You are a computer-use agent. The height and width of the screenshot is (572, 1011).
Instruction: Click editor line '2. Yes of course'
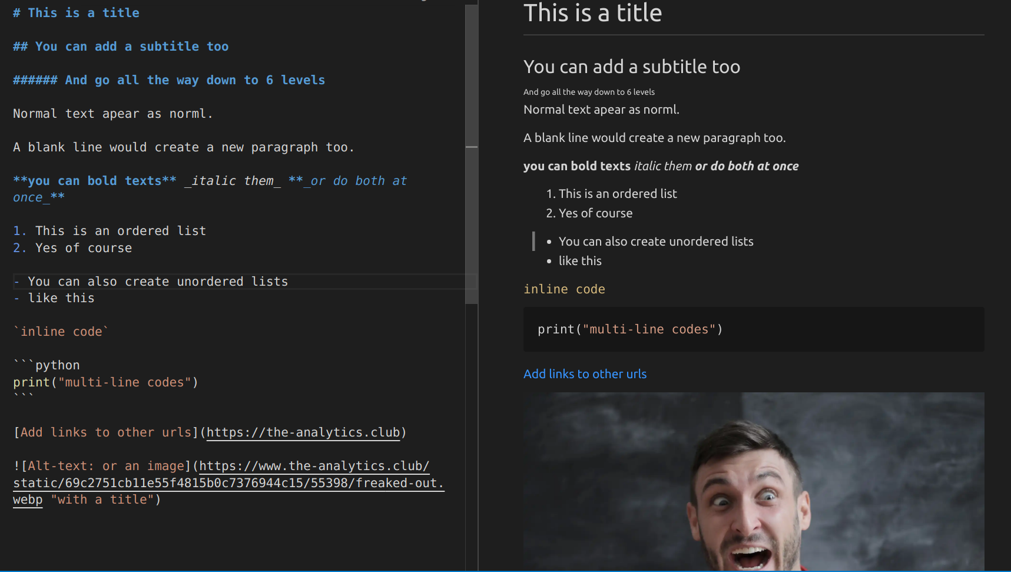(72, 248)
